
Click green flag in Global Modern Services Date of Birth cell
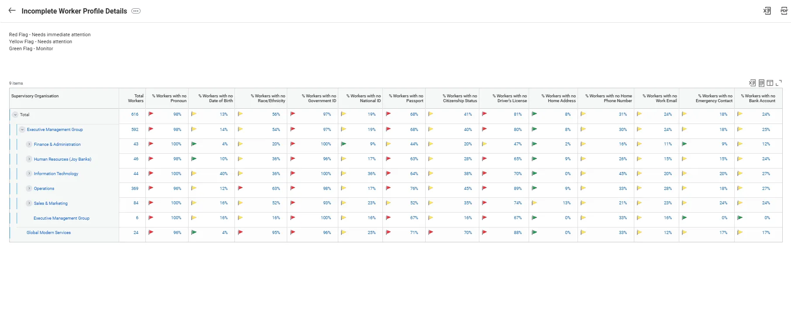click(194, 232)
